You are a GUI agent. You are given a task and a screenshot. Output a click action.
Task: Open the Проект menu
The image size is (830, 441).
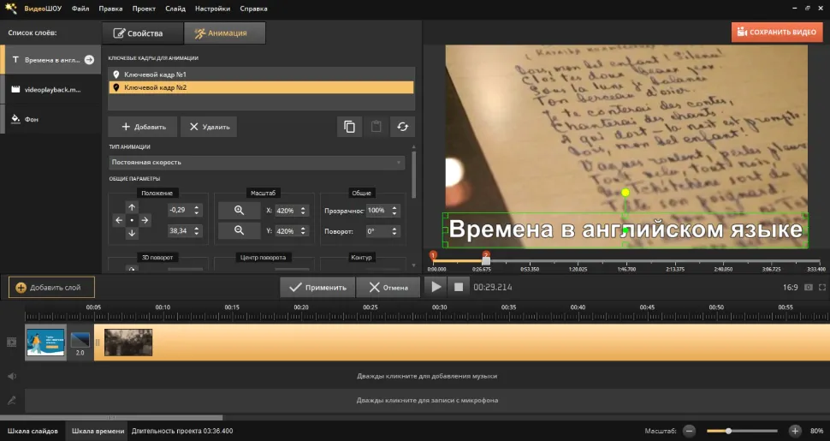click(x=144, y=9)
